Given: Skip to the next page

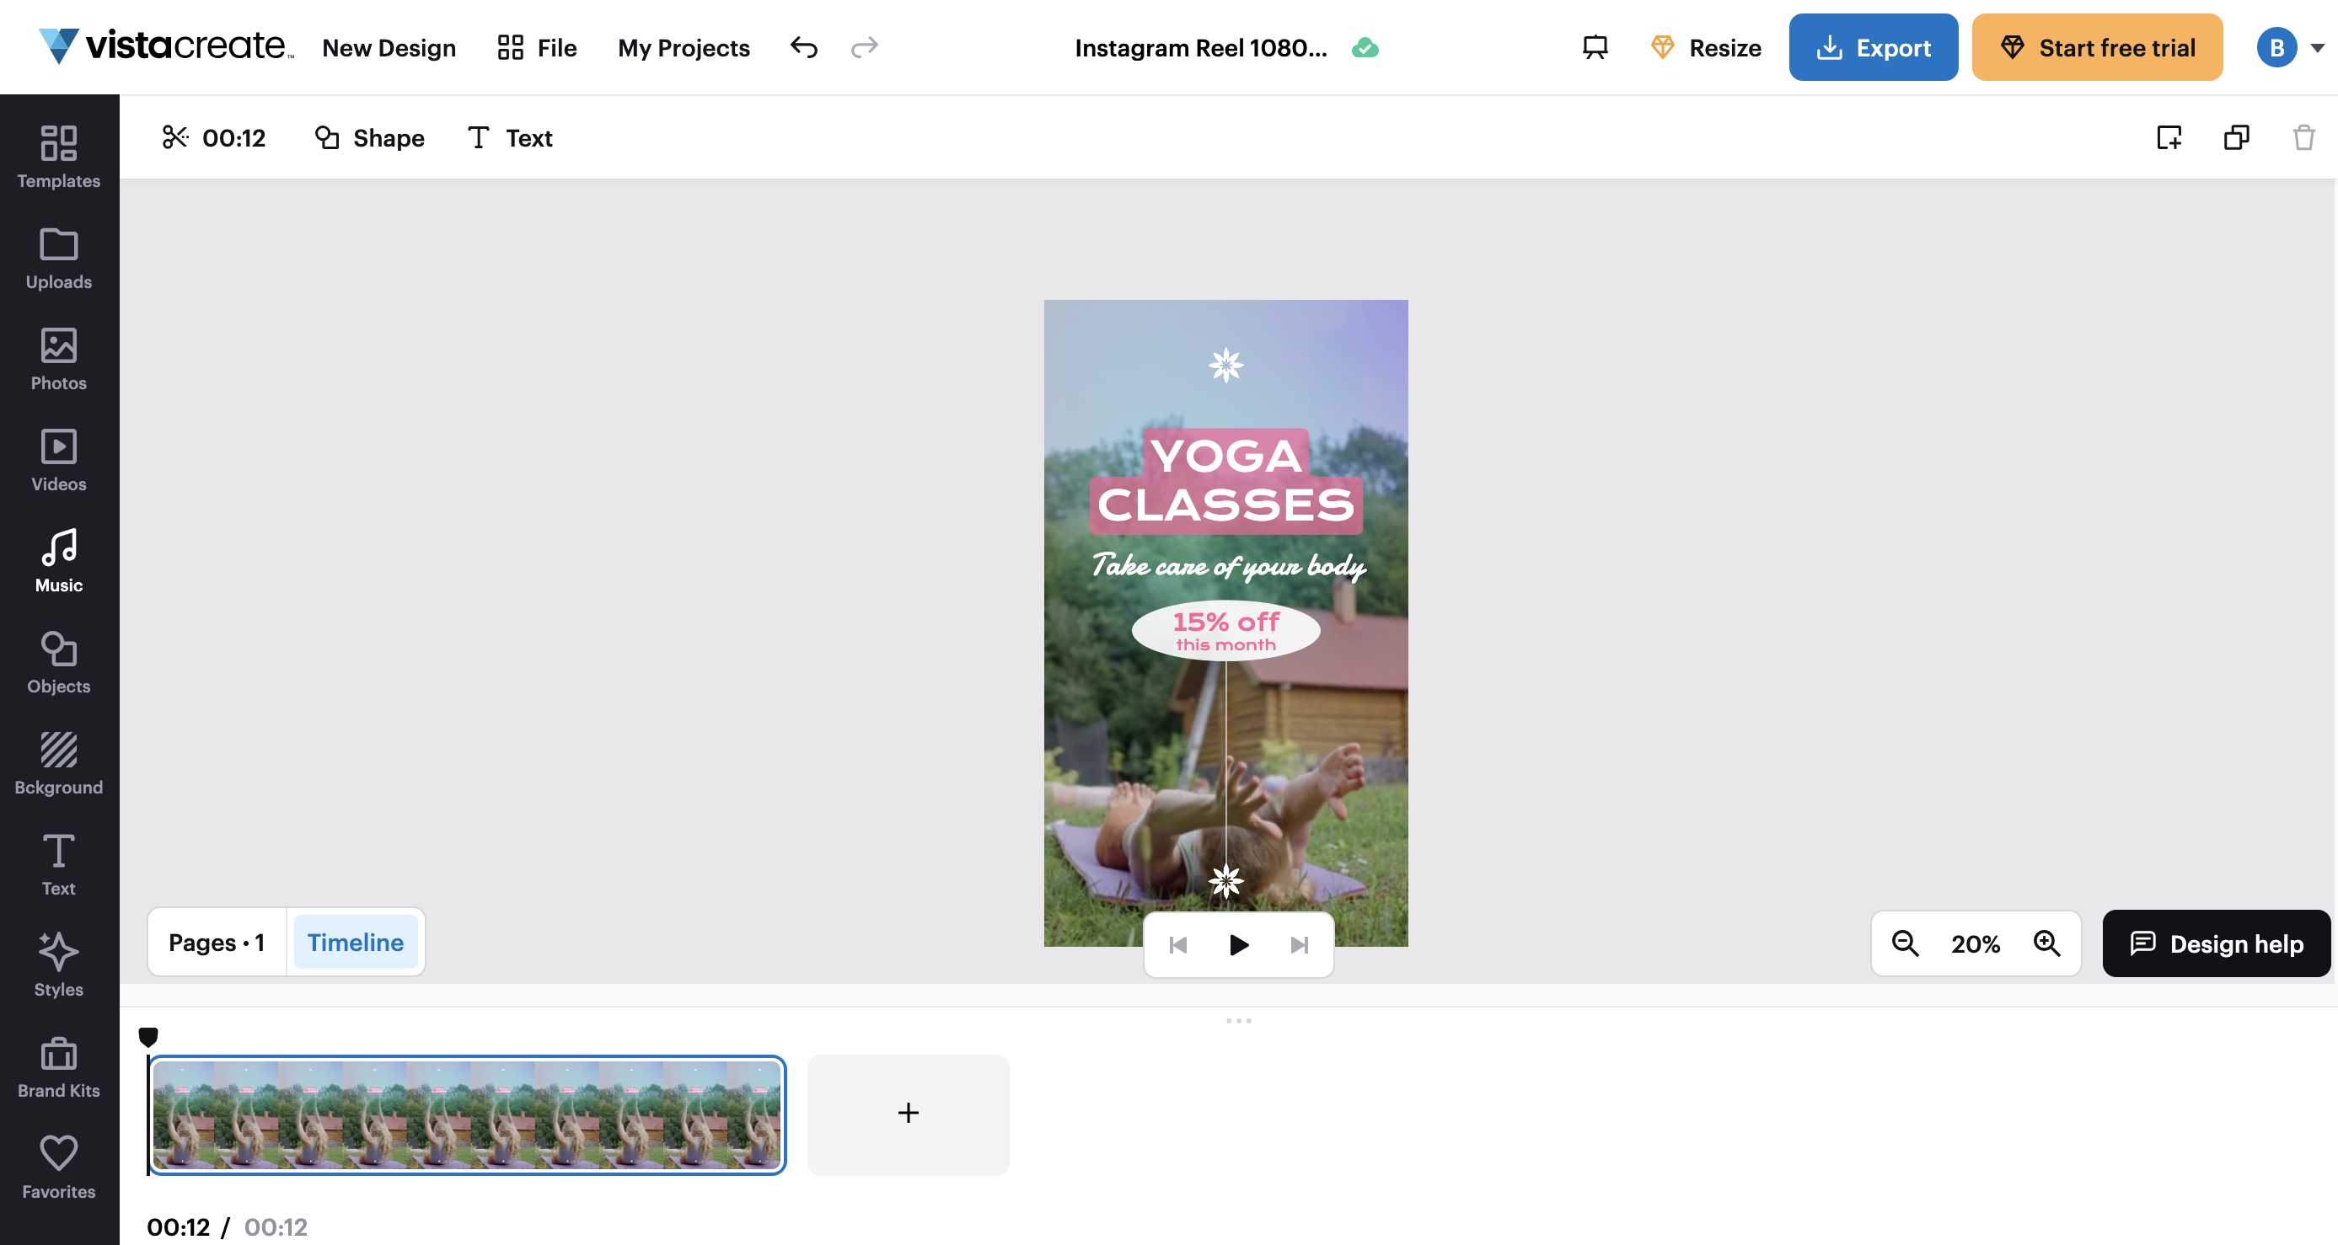Looking at the screenshot, I should (1300, 945).
